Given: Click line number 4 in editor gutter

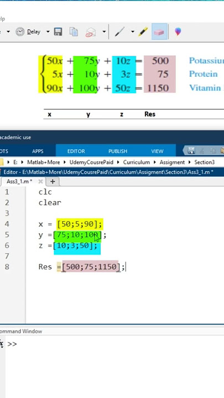Looking at the screenshot, I should [x=7, y=224].
